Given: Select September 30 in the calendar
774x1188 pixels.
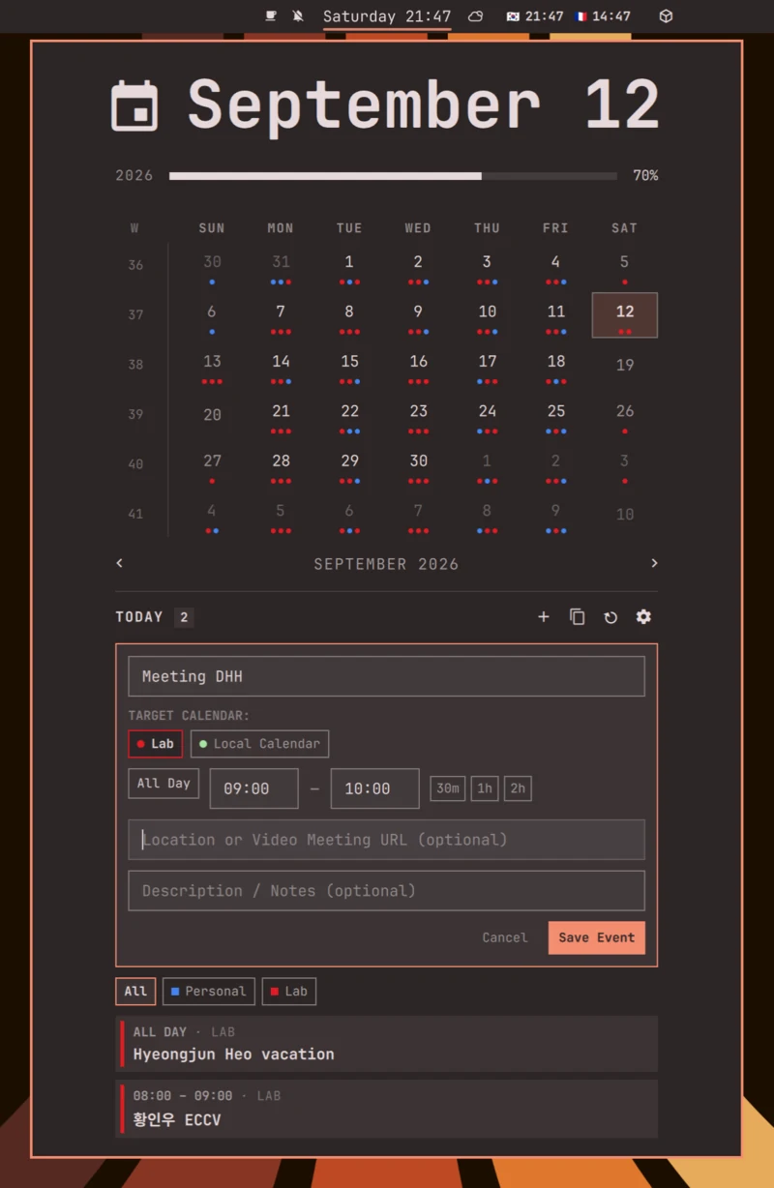Looking at the screenshot, I should tap(418, 465).
